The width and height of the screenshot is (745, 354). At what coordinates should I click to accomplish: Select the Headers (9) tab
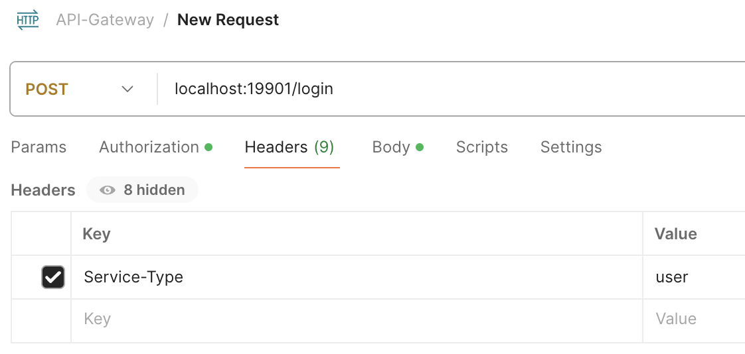coord(290,147)
